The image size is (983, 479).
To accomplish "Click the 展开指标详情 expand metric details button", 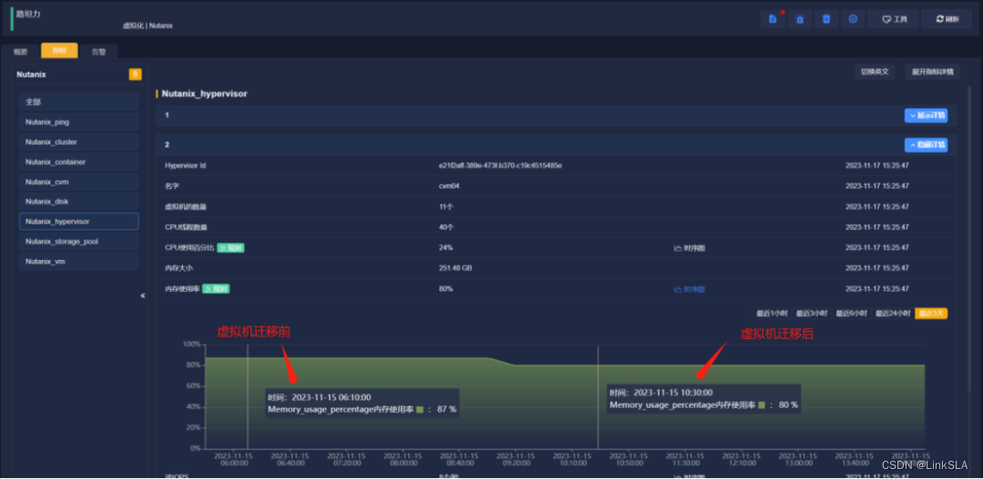I will tap(932, 72).
